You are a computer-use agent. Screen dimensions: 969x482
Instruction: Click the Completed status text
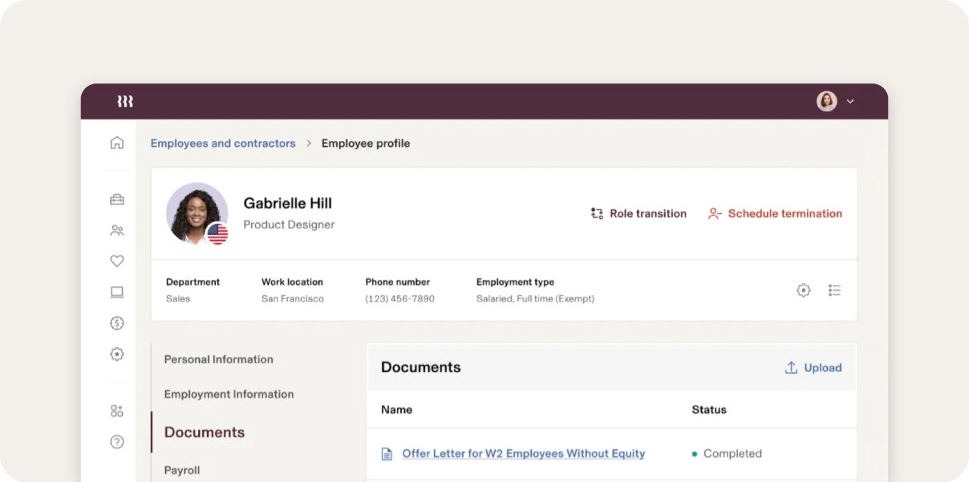pos(732,453)
